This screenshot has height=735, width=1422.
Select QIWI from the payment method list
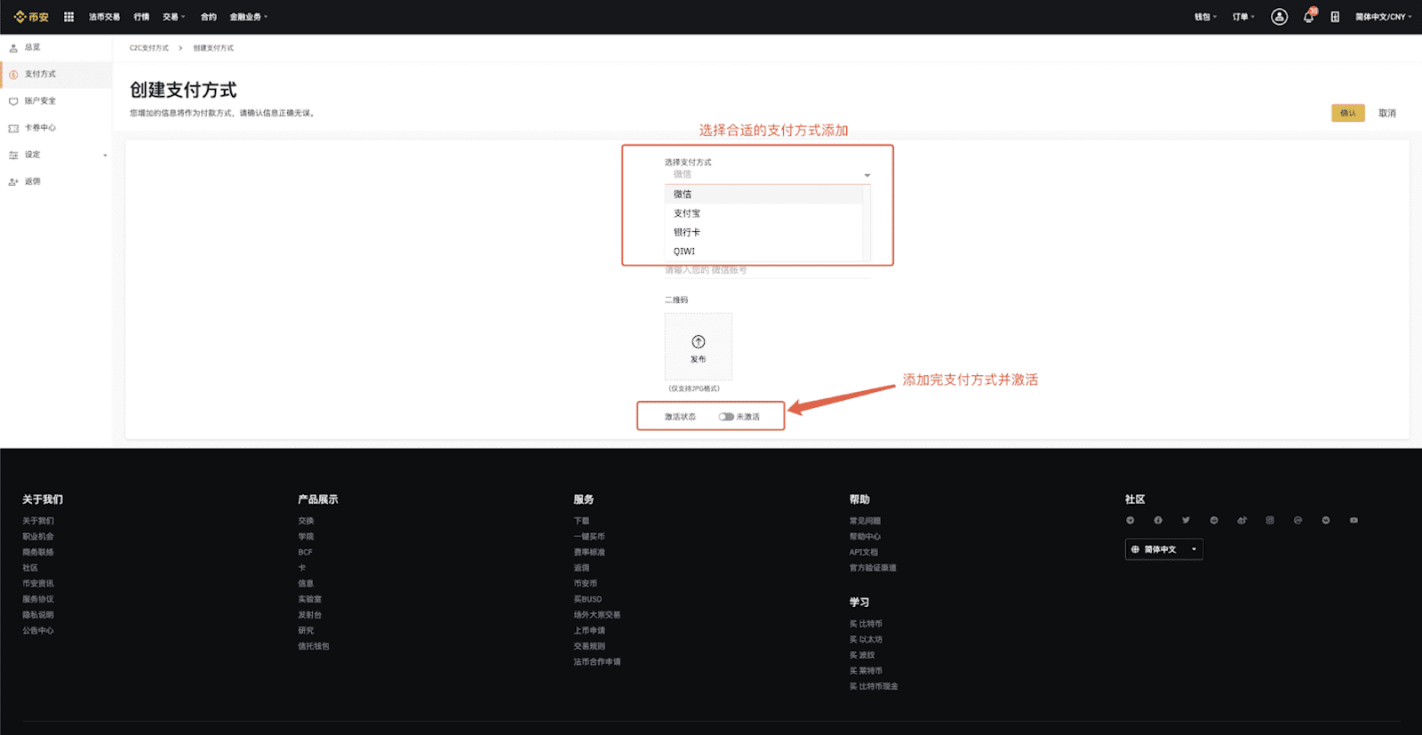click(x=763, y=252)
